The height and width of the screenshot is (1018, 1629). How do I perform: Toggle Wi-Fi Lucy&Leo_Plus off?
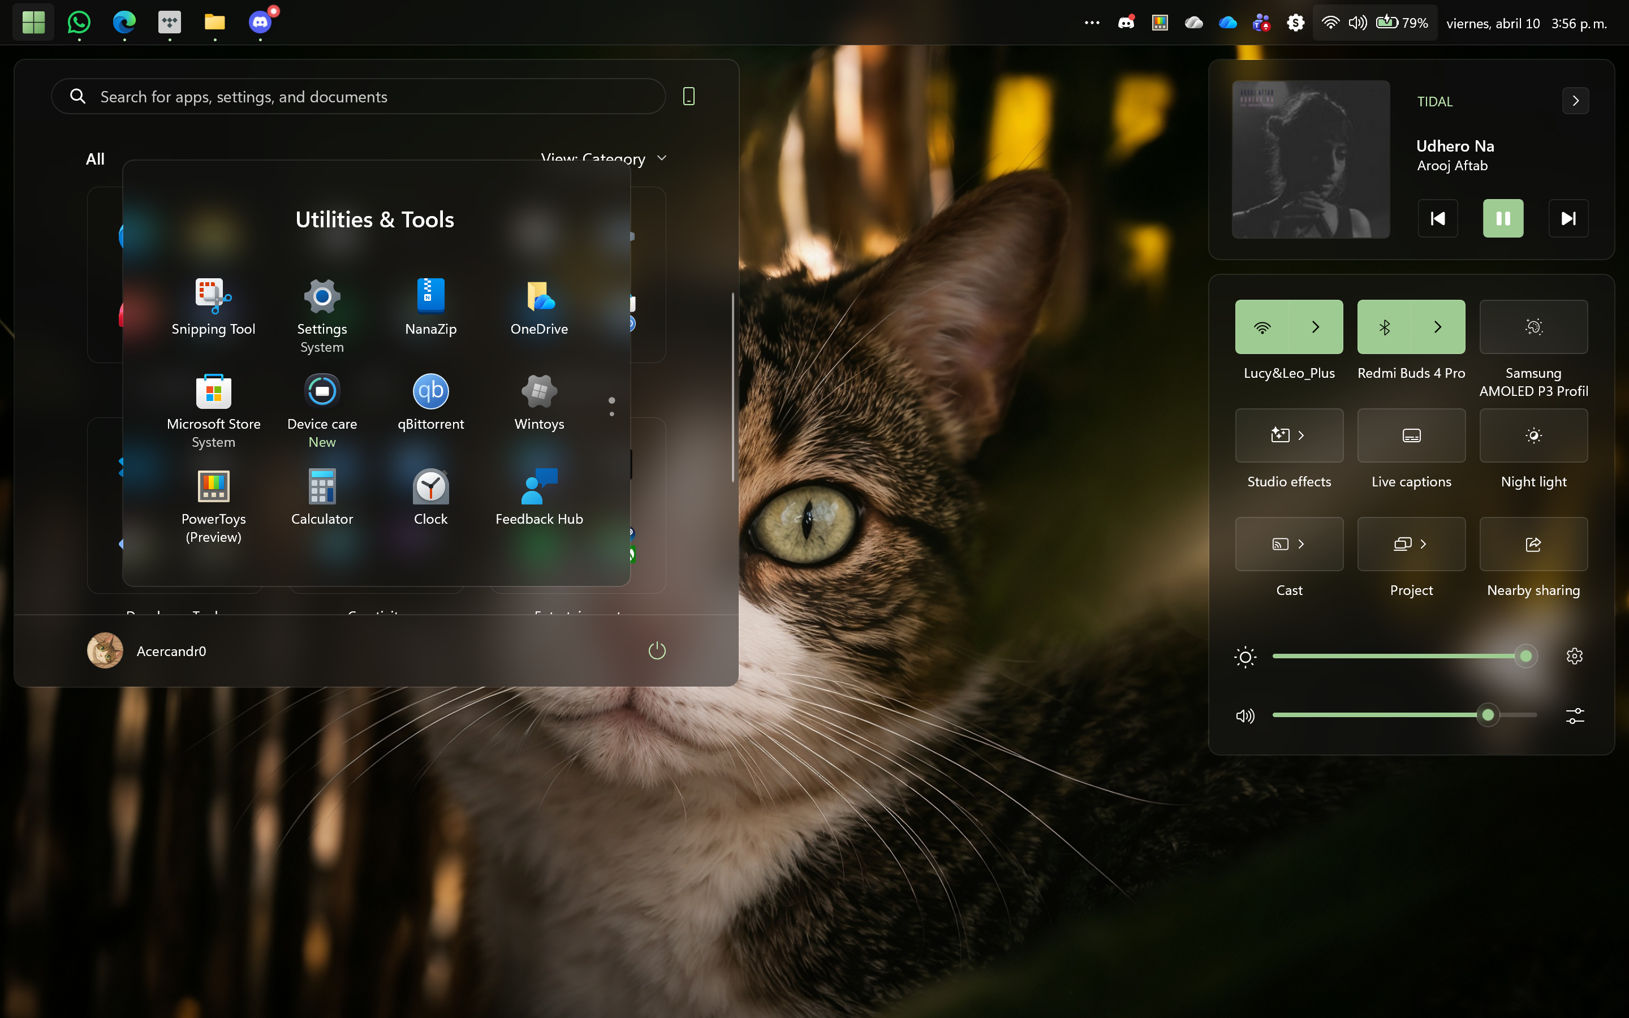click(x=1262, y=327)
